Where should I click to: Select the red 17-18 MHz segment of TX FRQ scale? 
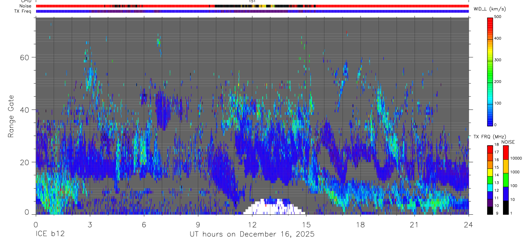point(490,149)
